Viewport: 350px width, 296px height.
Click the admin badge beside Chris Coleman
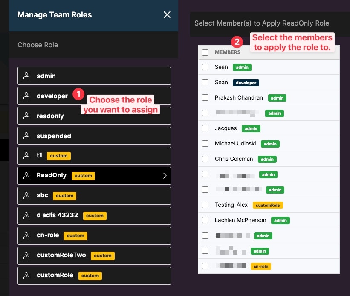click(267, 159)
